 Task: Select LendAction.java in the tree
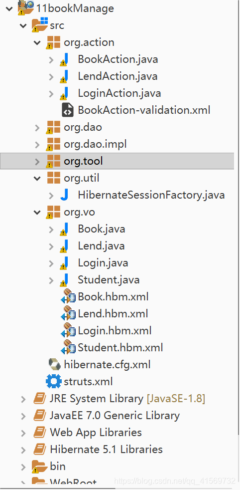pos(118,76)
